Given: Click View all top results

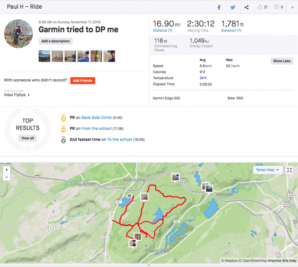Looking at the screenshot, I should tap(28, 138).
